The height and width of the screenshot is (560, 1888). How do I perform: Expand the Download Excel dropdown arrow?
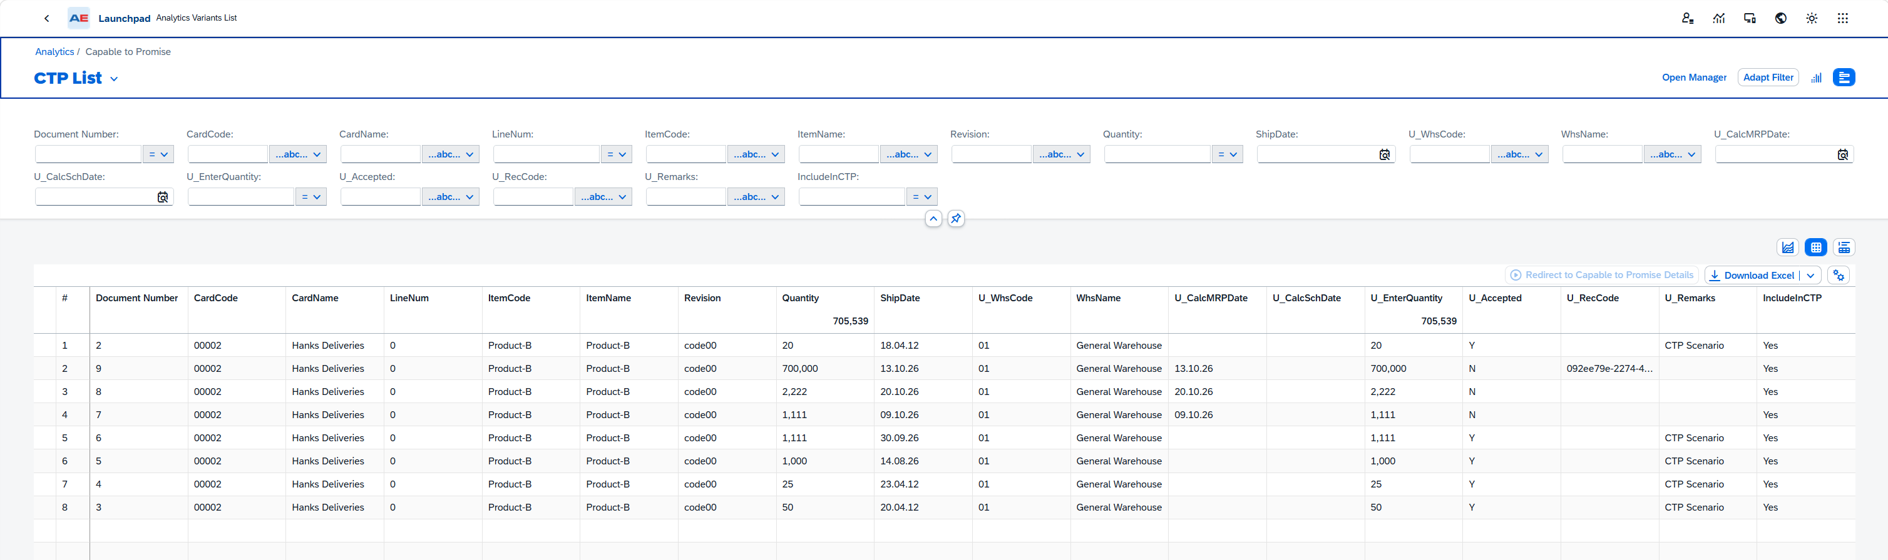tap(1811, 275)
